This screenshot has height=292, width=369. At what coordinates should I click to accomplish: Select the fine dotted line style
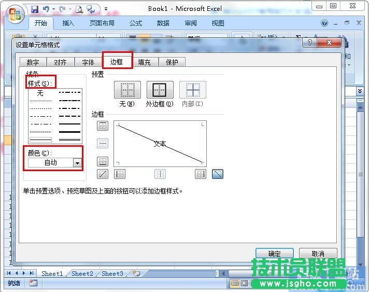40,101
